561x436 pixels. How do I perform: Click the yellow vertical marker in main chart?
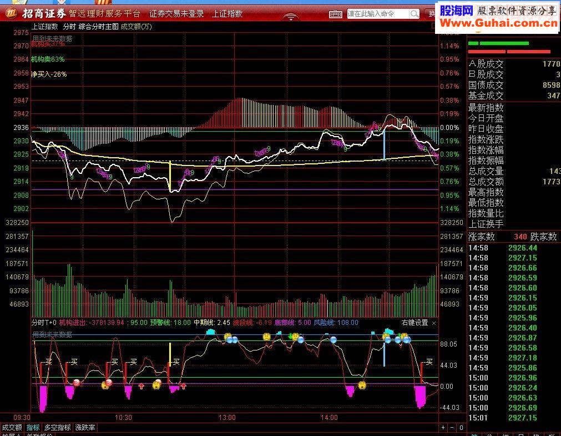[170, 176]
